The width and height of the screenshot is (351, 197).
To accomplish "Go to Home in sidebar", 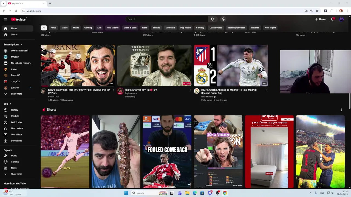I will click(x=18, y=28).
